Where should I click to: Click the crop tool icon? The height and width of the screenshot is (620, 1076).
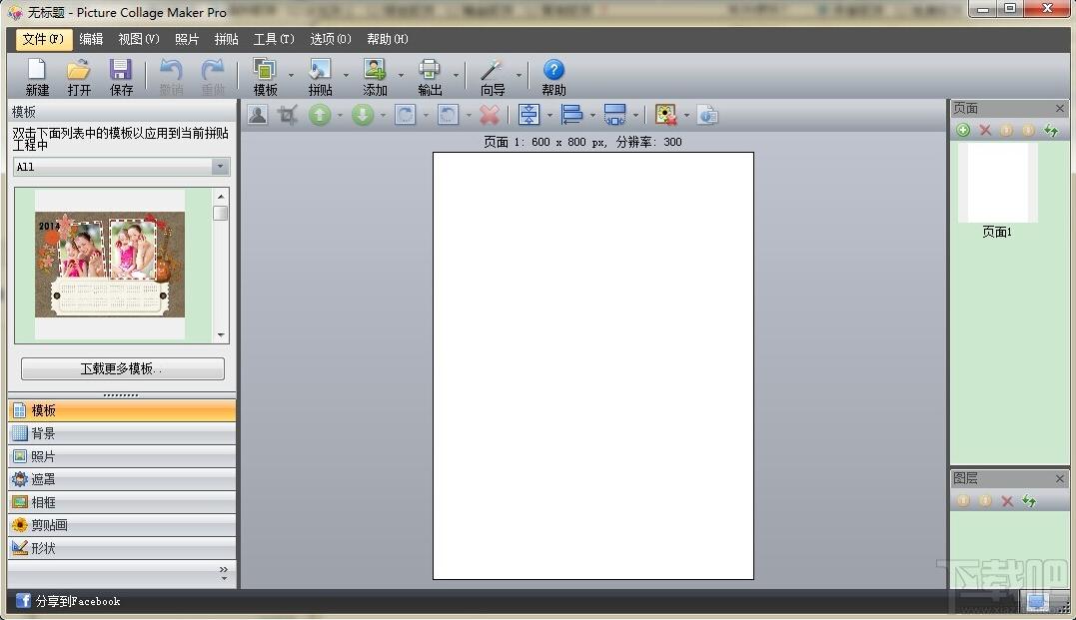pos(288,115)
